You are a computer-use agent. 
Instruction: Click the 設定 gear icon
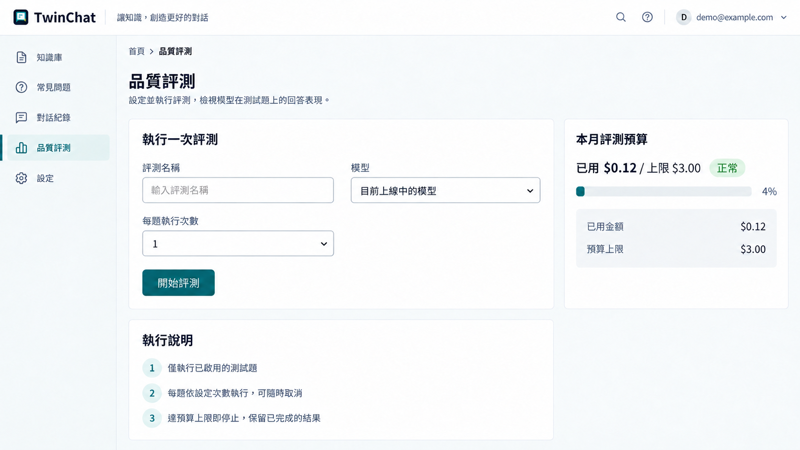click(x=22, y=178)
